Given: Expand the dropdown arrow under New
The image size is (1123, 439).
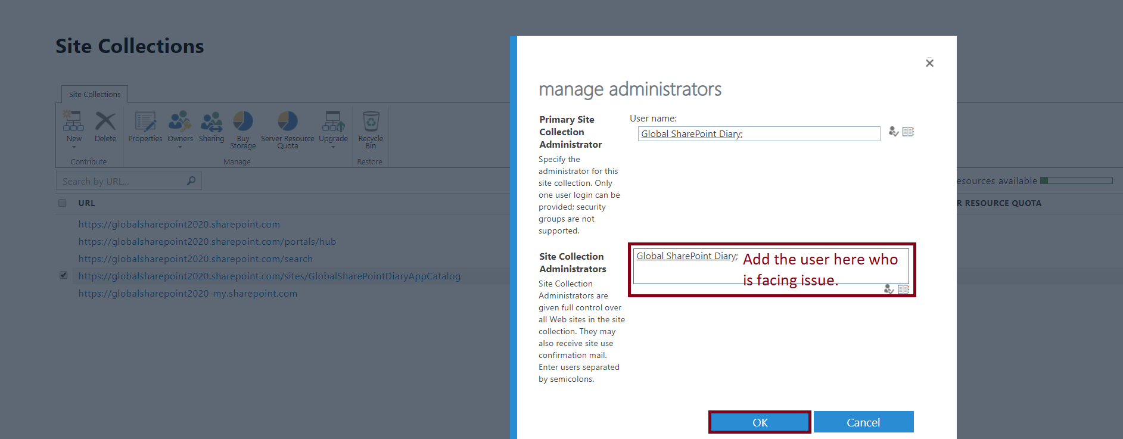Looking at the screenshot, I should (74, 147).
